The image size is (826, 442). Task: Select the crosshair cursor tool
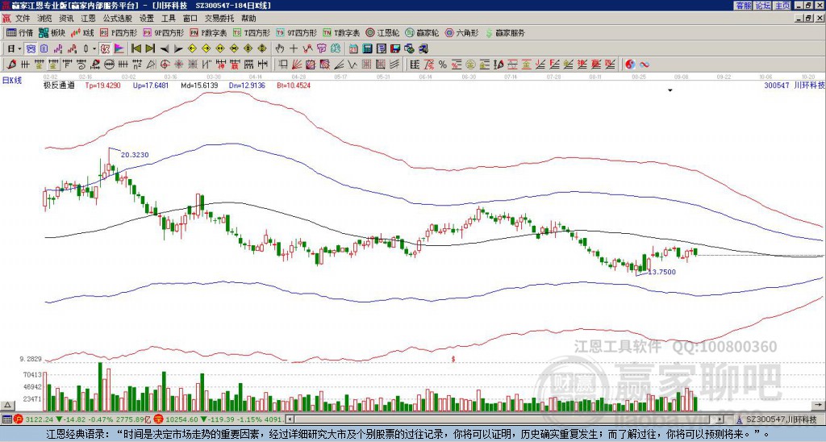tap(294, 49)
